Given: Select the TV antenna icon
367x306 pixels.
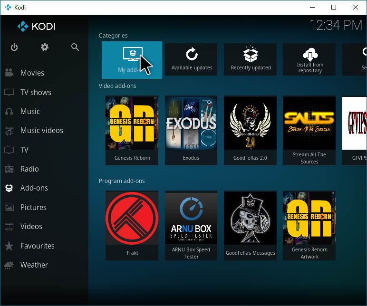Looking at the screenshot, I should 9,150.
